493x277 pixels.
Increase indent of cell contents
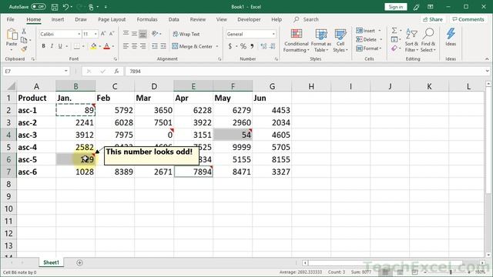163,46
